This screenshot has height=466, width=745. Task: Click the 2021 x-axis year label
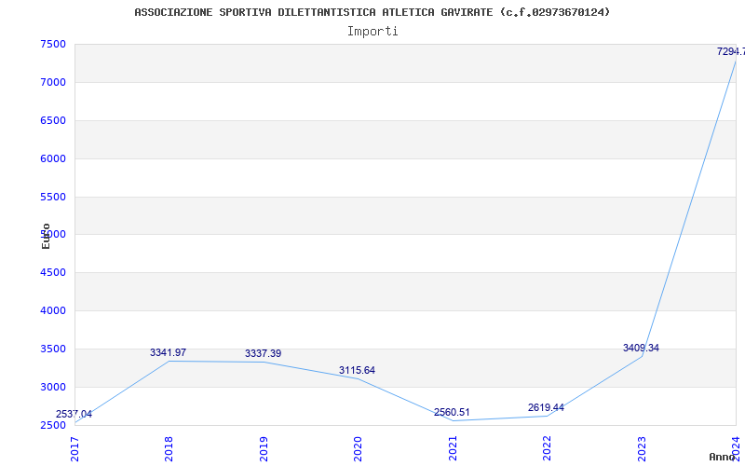(x=453, y=449)
